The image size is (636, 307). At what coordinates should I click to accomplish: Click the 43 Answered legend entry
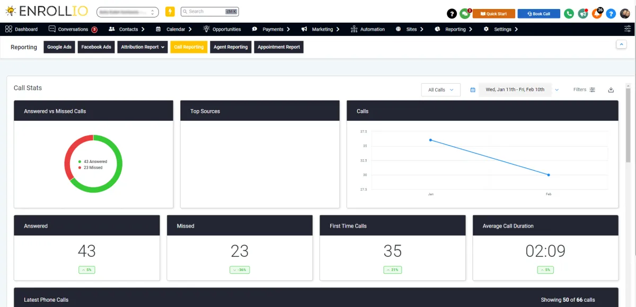[x=93, y=161]
